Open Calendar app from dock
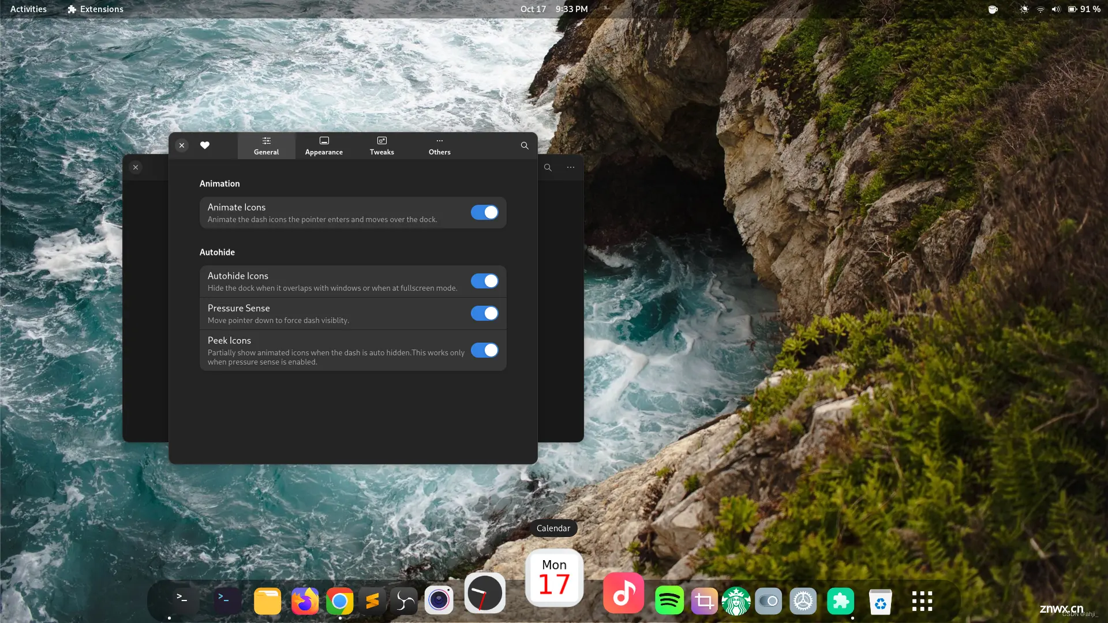The image size is (1108, 623). pyautogui.click(x=554, y=580)
